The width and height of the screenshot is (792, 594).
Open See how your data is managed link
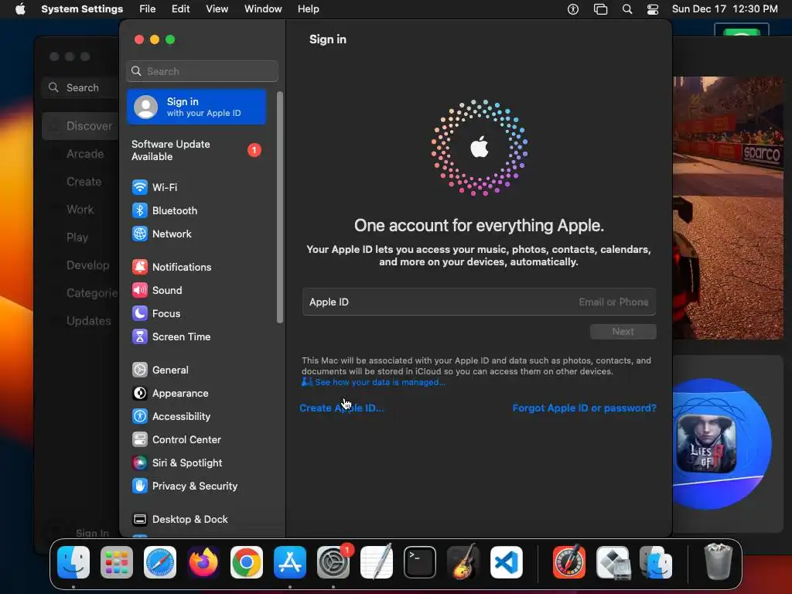pyautogui.click(x=374, y=382)
